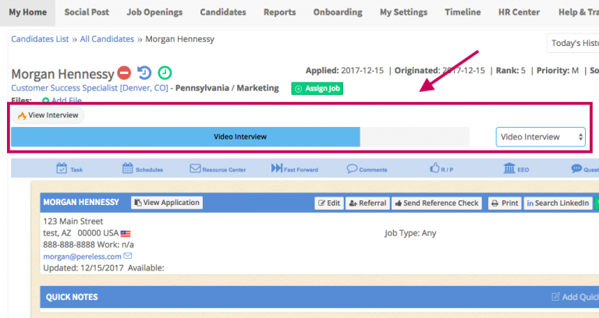Follow the Candidates List breadcrumb link

40,39
